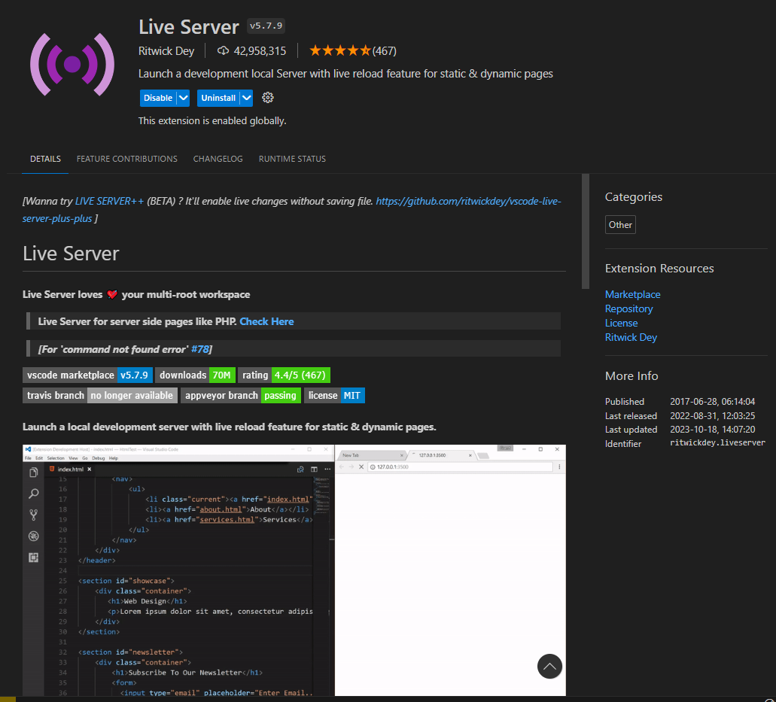Open extension settings gear icon

click(x=268, y=98)
